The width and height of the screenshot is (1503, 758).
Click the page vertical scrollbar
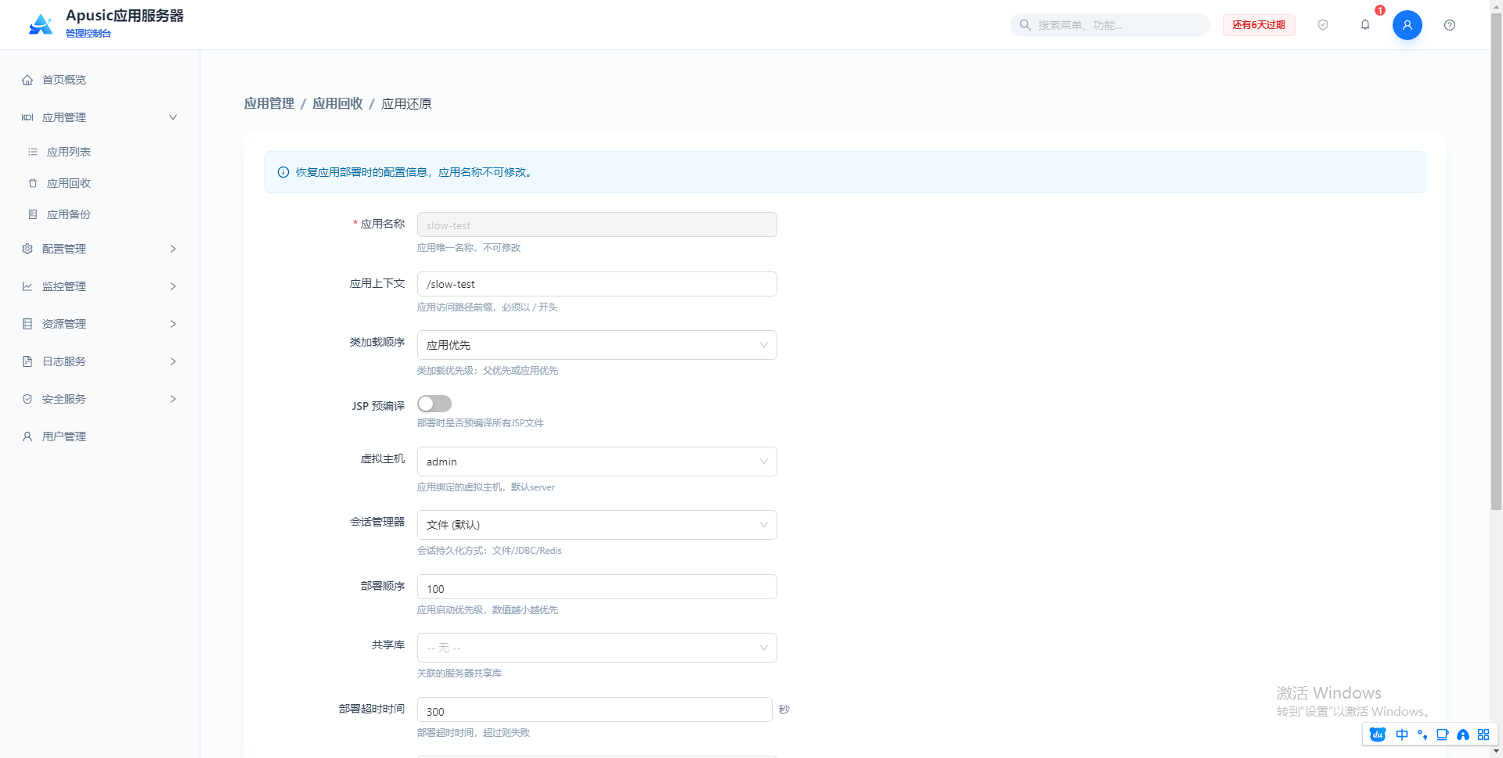[1496, 262]
